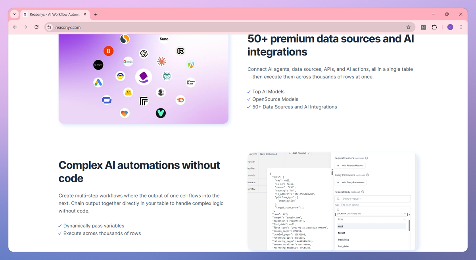
Task: Go back to the previous page
Action: click(x=15, y=27)
